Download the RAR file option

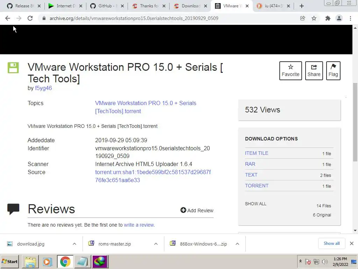pyautogui.click(x=250, y=164)
